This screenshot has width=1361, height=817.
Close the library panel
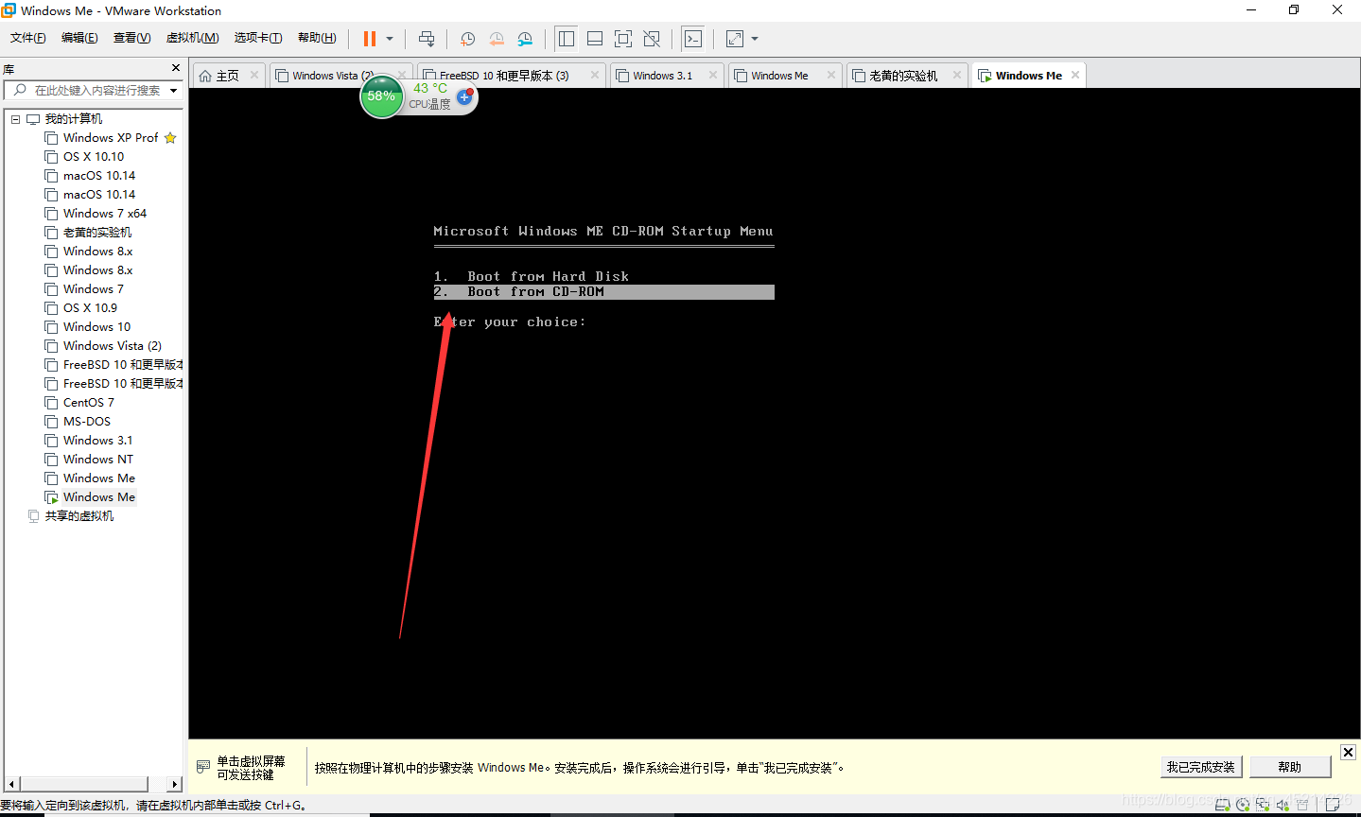click(x=176, y=68)
